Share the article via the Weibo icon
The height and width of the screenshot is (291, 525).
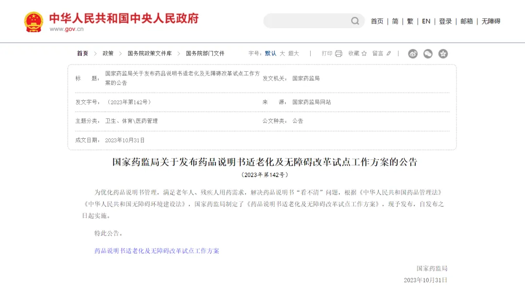pos(413,54)
